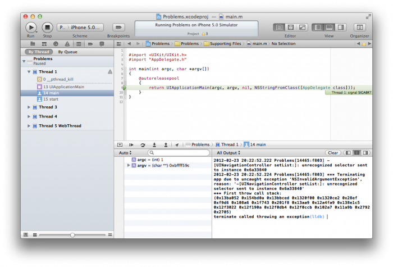The width and height of the screenshot is (393, 267).
Task: Switch to By Thread view
Action: pyautogui.click(x=39, y=52)
